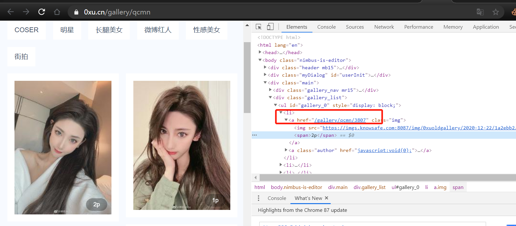Expand the div myDialog userInit node
This screenshot has height=226, width=516.
pos(265,75)
